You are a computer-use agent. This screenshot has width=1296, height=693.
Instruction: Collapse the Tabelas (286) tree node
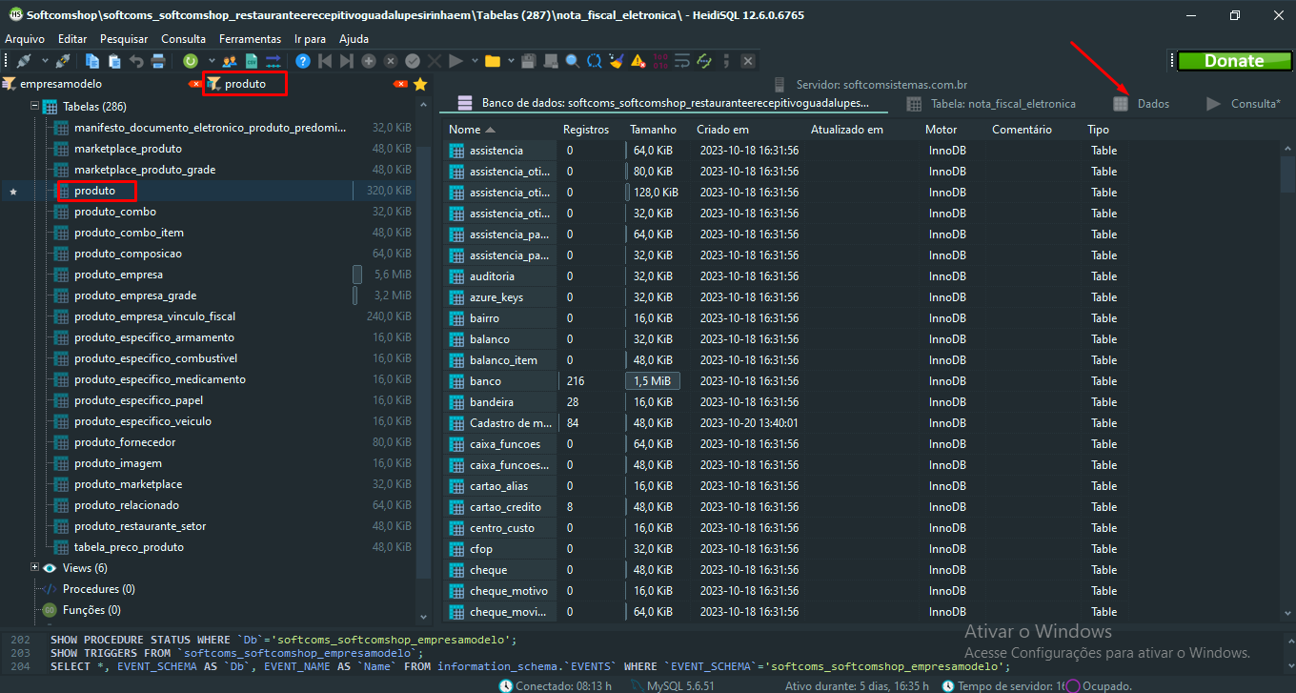tap(35, 107)
